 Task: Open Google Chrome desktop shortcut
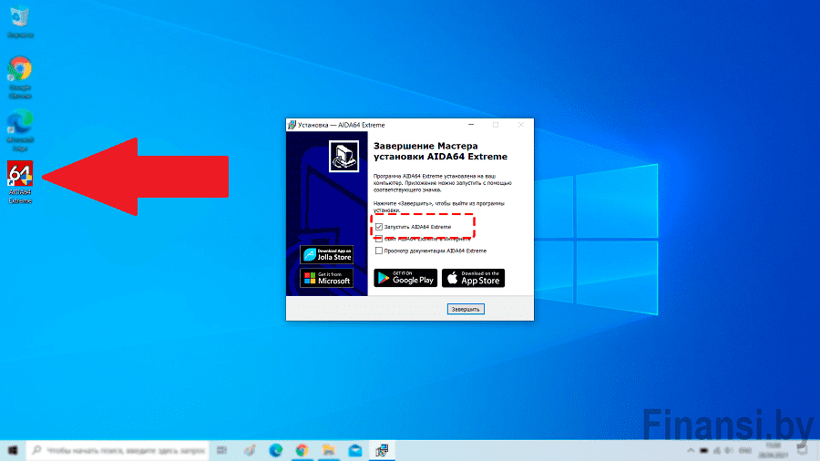pyautogui.click(x=20, y=77)
